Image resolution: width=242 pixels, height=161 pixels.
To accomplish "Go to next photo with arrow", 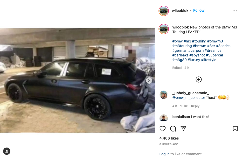I will [149, 80].
